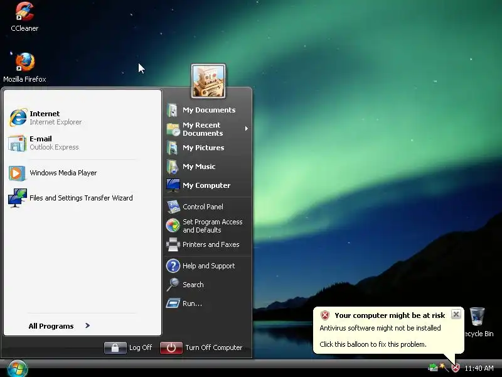Image resolution: width=502 pixels, height=377 pixels.
Task: Open the CCleaner desktop shortcut
Action: click(x=24, y=17)
